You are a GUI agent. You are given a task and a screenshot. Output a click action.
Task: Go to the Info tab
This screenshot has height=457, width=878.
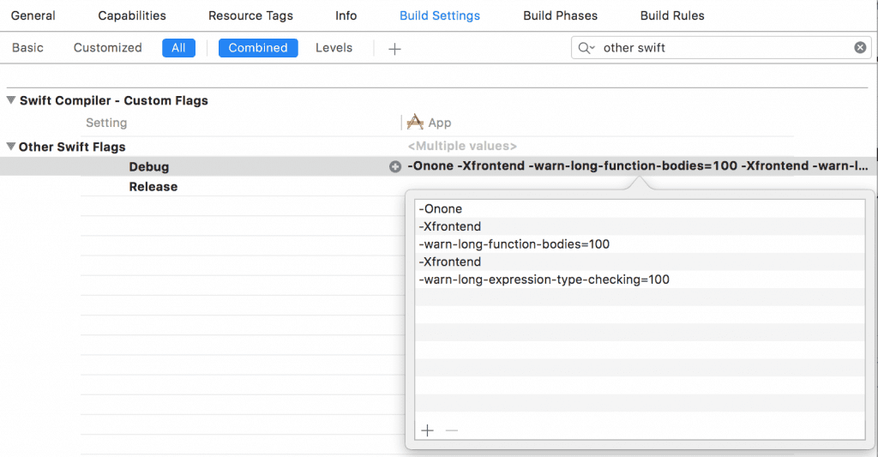pos(346,15)
